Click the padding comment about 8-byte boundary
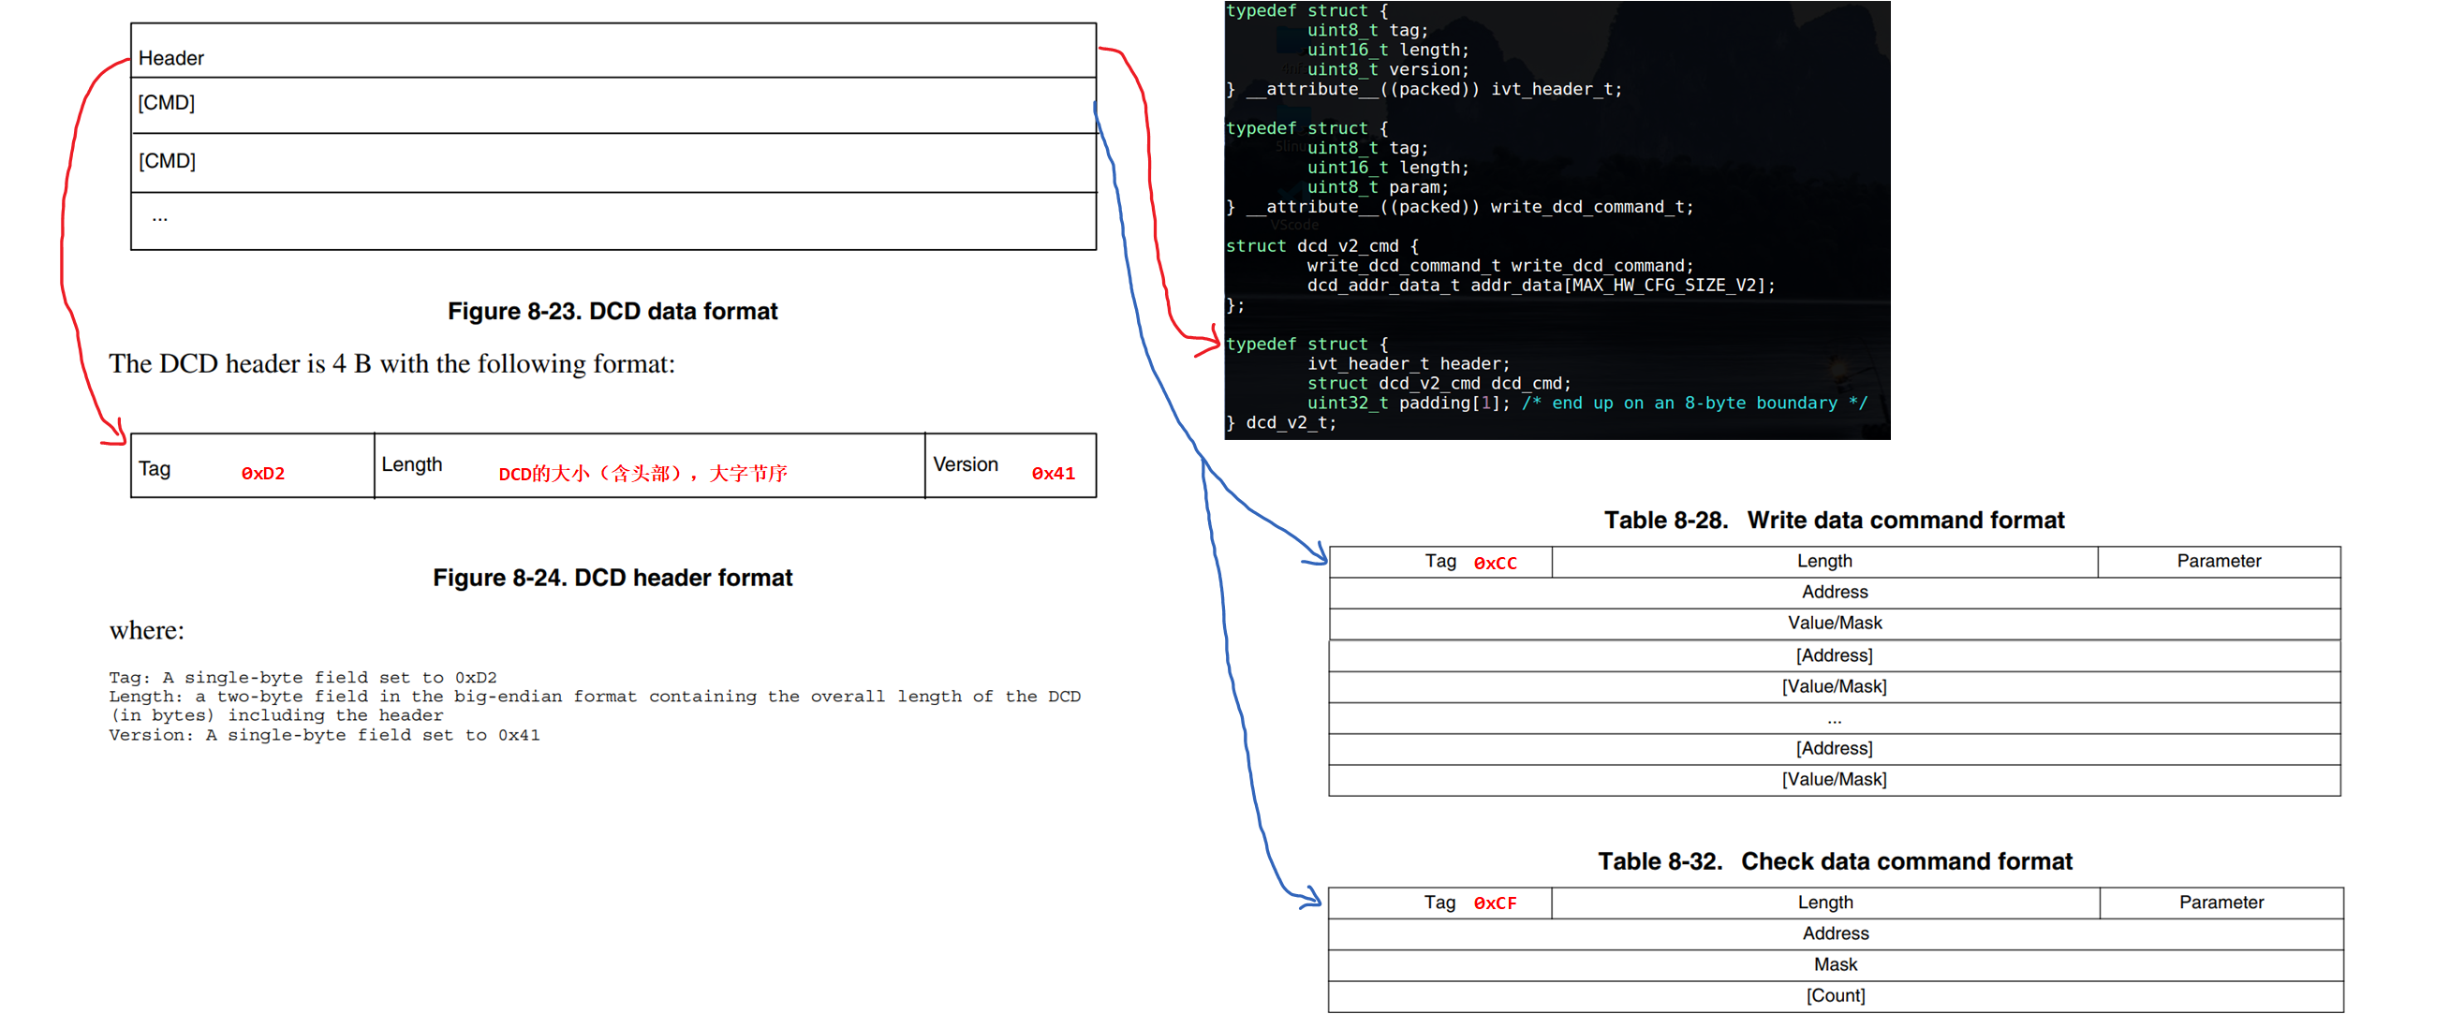 point(1694,404)
